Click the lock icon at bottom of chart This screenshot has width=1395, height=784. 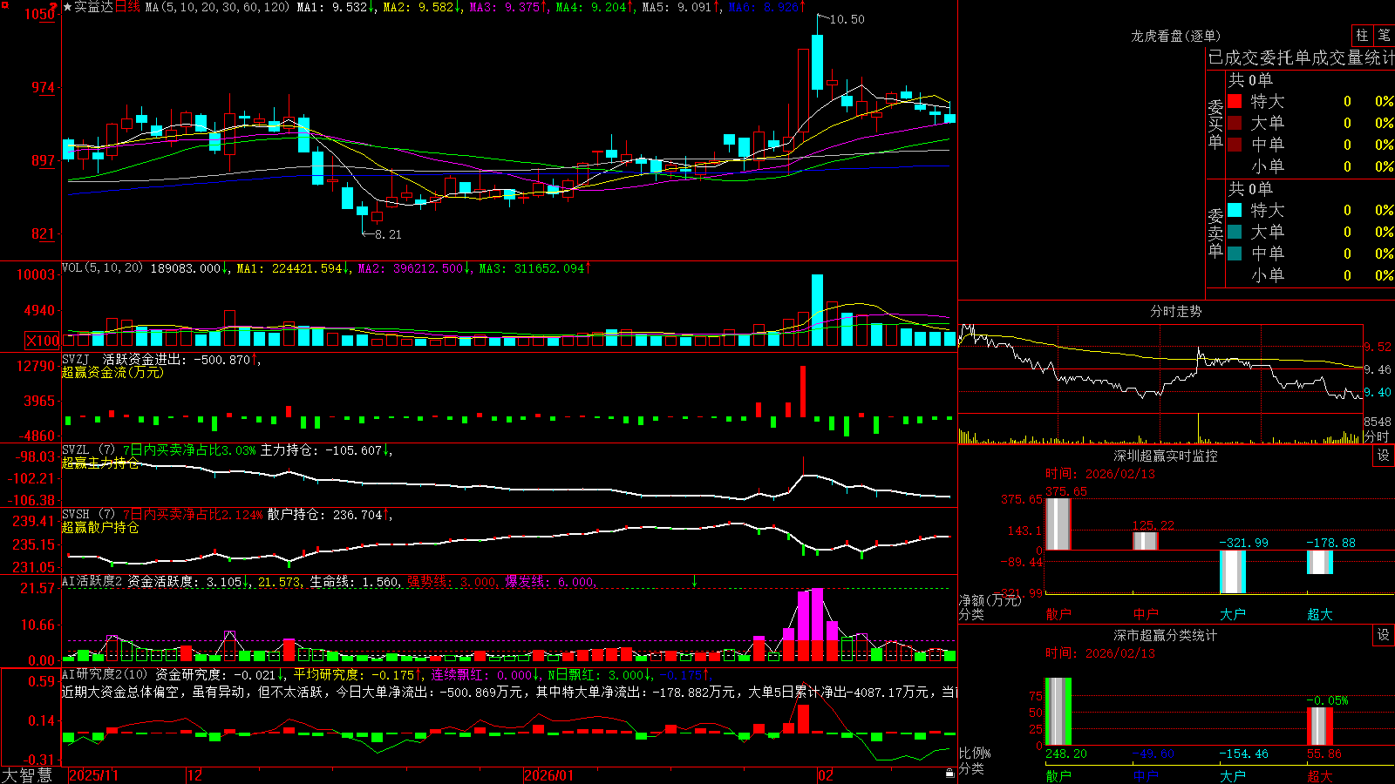(x=949, y=773)
